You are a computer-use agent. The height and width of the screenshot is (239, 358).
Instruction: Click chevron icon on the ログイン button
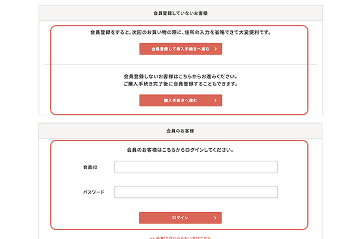click(214, 218)
